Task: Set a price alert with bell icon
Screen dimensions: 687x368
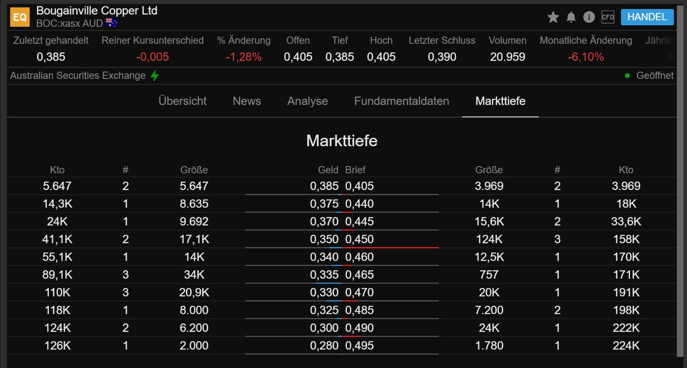Action: click(571, 17)
